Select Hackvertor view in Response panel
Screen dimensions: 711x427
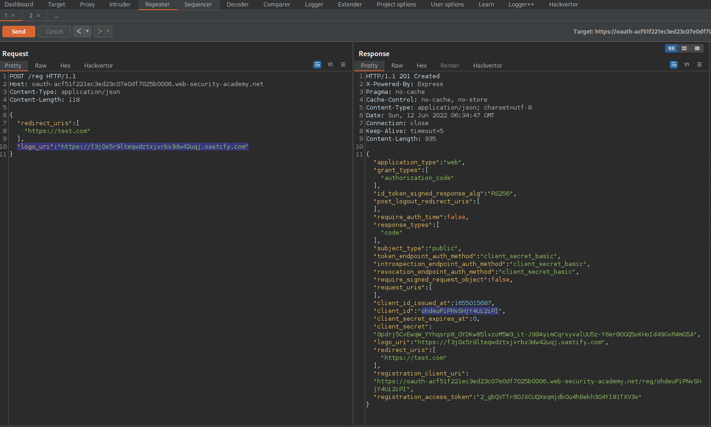tap(487, 66)
